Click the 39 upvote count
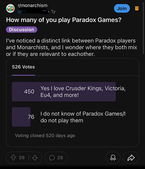 click(22, 158)
